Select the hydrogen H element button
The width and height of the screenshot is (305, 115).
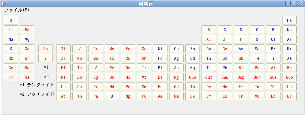point(11,20)
